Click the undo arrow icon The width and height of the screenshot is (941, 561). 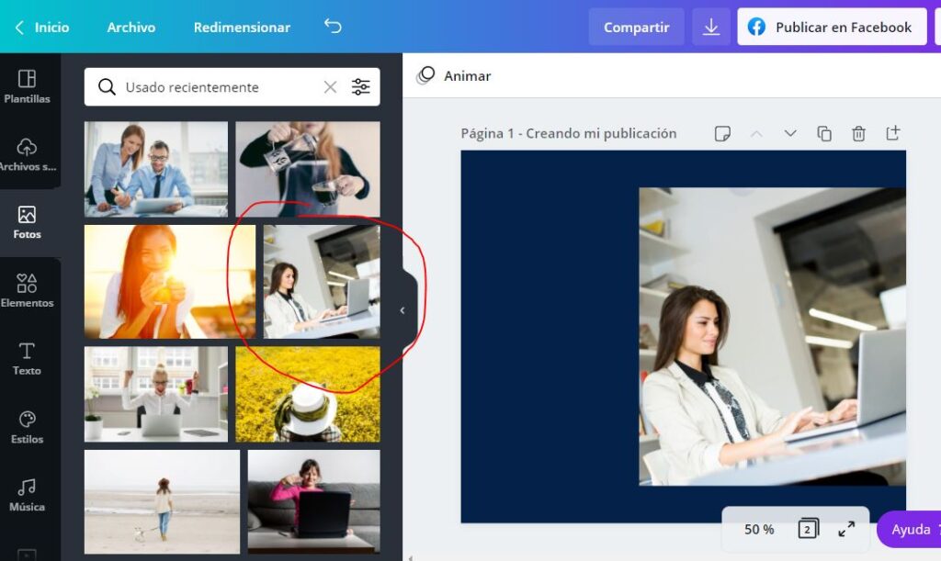coord(333,27)
